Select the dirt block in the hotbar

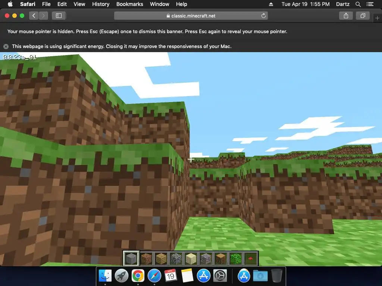pos(146,258)
